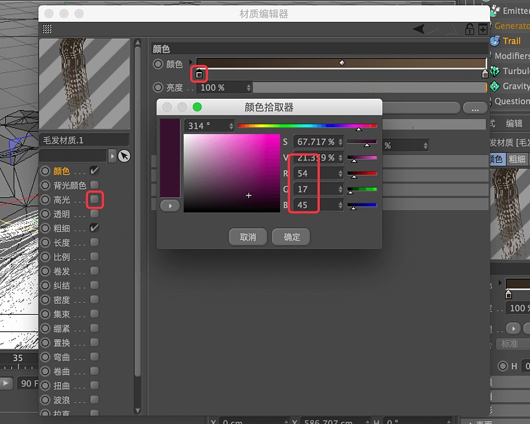
Task: Open the 编辑 menu in attributes panel
Action: [514, 123]
